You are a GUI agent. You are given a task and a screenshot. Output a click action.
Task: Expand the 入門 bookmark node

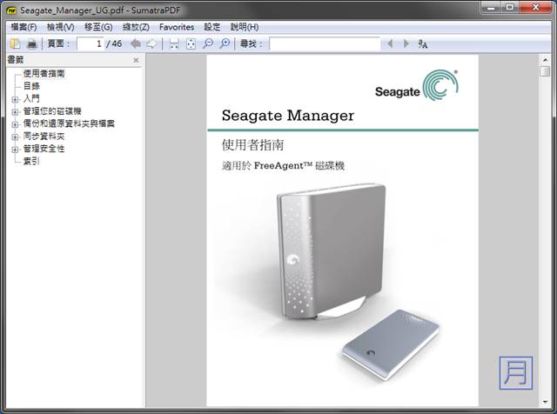point(15,99)
